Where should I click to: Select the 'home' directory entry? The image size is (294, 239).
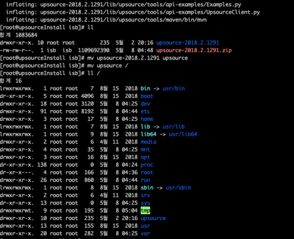coord(147,119)
